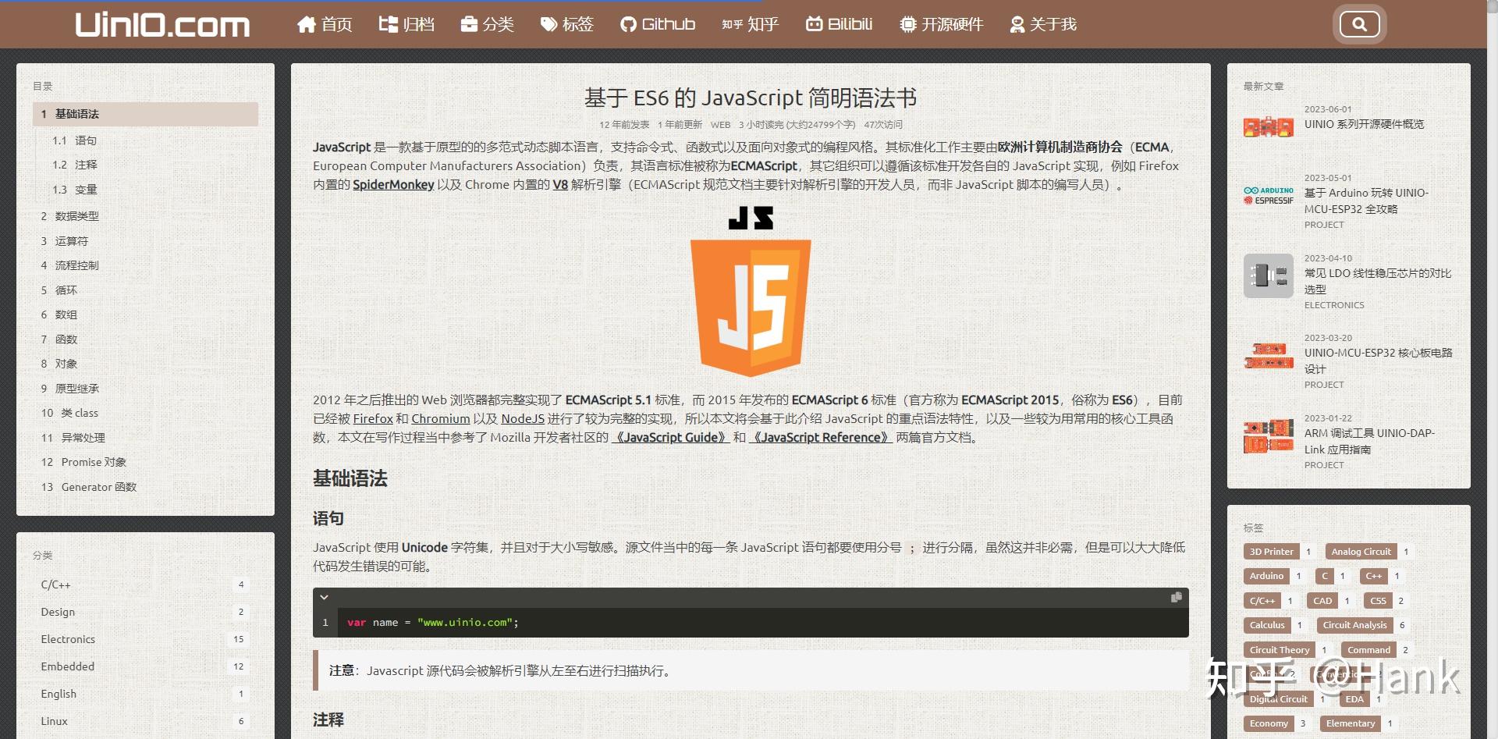Open the 《JavaScript Guide》 reference link
Viewport: 1498px width, 739px height.
[x=672, y=437]
